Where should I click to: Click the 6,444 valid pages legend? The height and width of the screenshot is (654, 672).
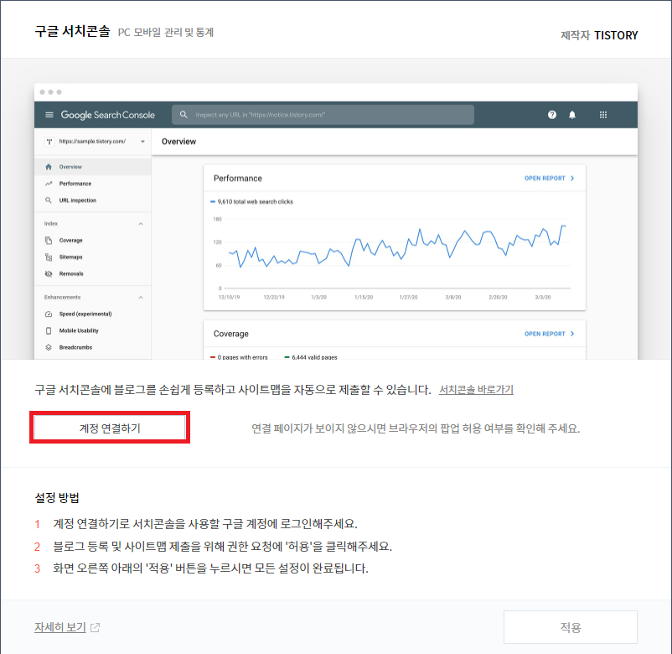pyautogui.click(x=311, y=357)
